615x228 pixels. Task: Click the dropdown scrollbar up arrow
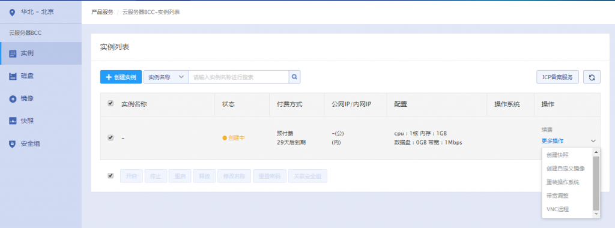point(596,152)
